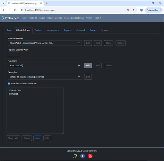Expand the Examples dropdown list
The image size is (164, 161).
pos(45,77)
